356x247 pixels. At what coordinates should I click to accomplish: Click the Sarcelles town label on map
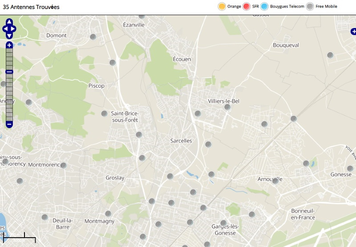click(x=181, y=141)
